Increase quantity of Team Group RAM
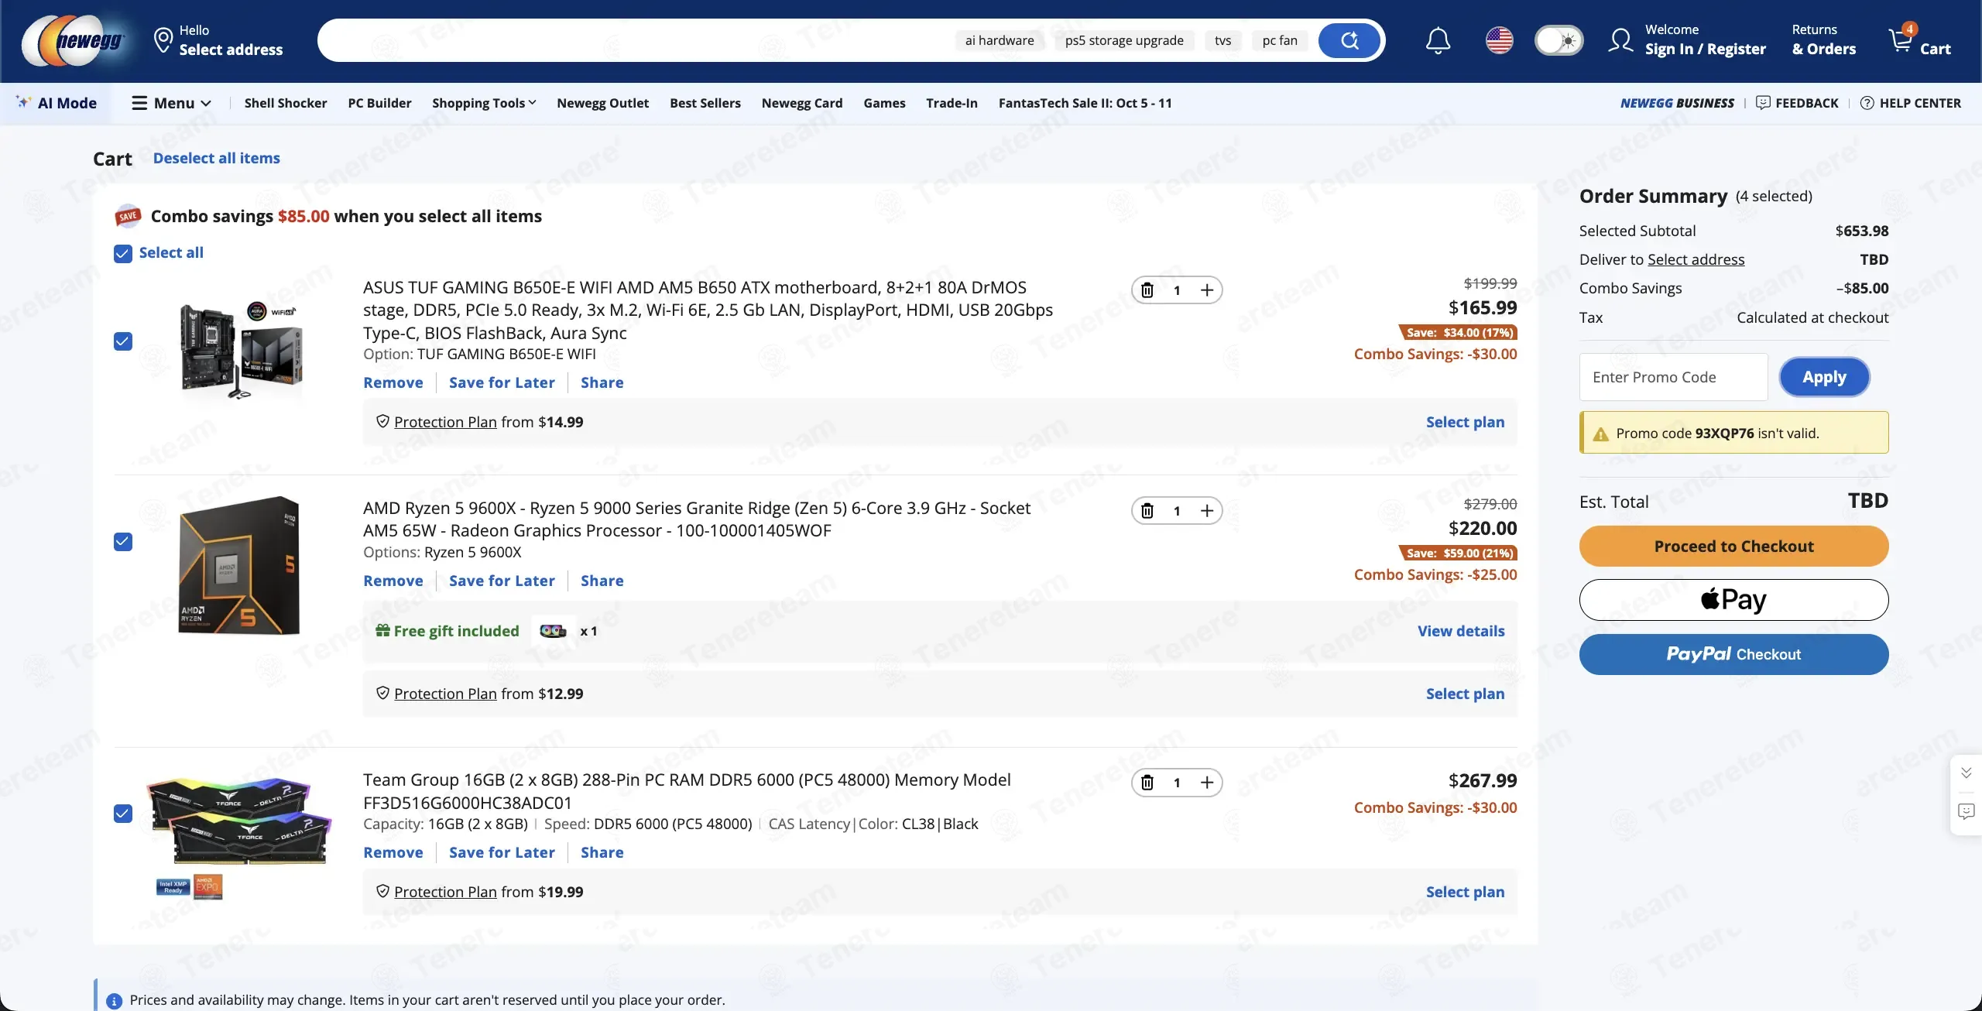 click(x=1206, y=783)
